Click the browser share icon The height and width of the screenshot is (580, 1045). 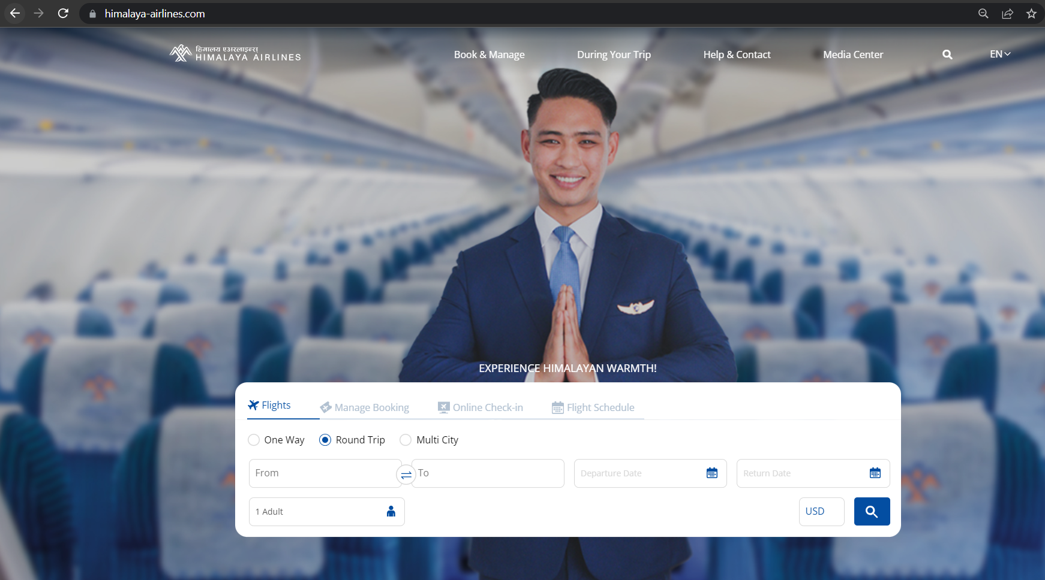1007,13
